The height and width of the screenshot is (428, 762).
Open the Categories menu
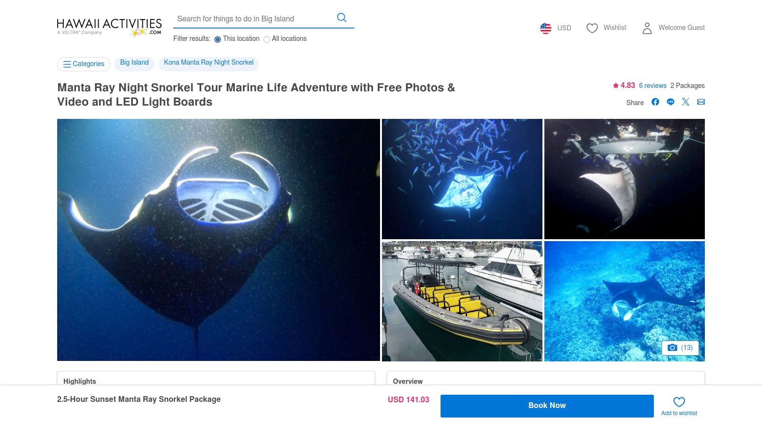coord(84,64)
